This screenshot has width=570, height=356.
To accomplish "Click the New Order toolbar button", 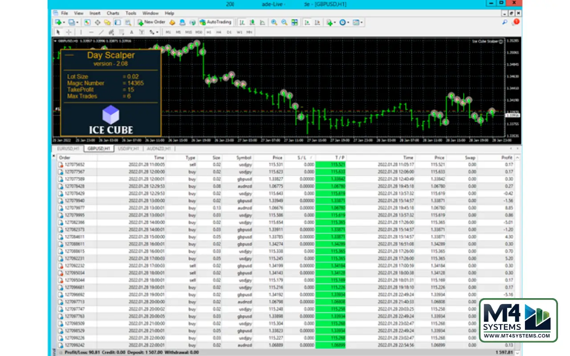I will (x=151, y=22).
